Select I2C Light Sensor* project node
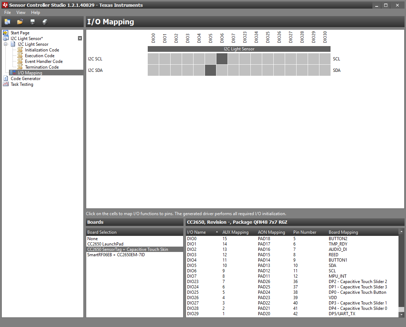406x327 pixels. (27, 39)
